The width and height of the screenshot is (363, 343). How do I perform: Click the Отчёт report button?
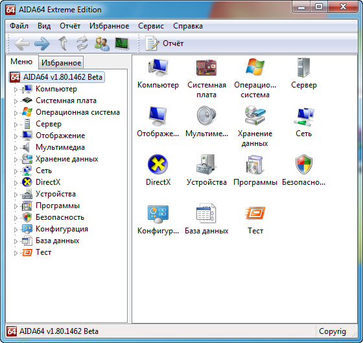click(x=165, y=43)
